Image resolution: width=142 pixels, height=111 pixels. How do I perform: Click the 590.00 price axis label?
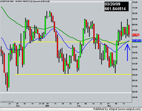[x=135, y=75]
